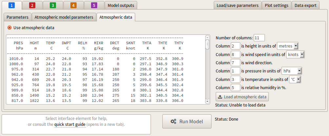Open the pressure units dropdown showing hPa
The height and width of the screenshot is (136, 329).
tap(292, 71)
